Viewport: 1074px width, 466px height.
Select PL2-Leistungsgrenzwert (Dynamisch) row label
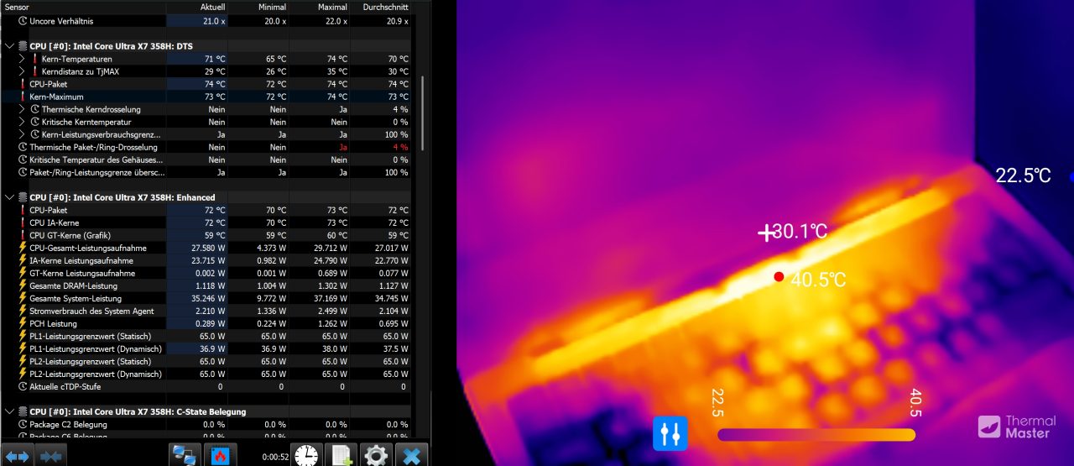pyautogui.click(x=96, y=374)
